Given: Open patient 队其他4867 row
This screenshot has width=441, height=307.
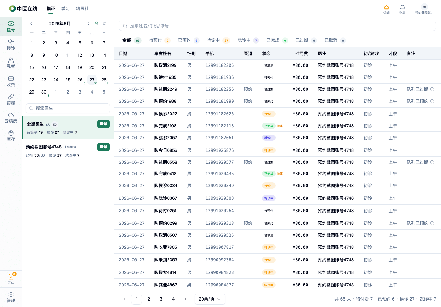Looking at the screenshot, I should coord(277,285).
